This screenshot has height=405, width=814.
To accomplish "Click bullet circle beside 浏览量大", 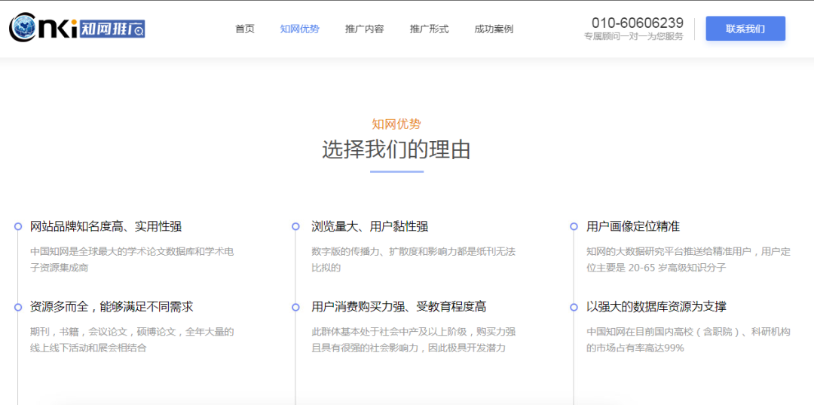I will point(296,226).
